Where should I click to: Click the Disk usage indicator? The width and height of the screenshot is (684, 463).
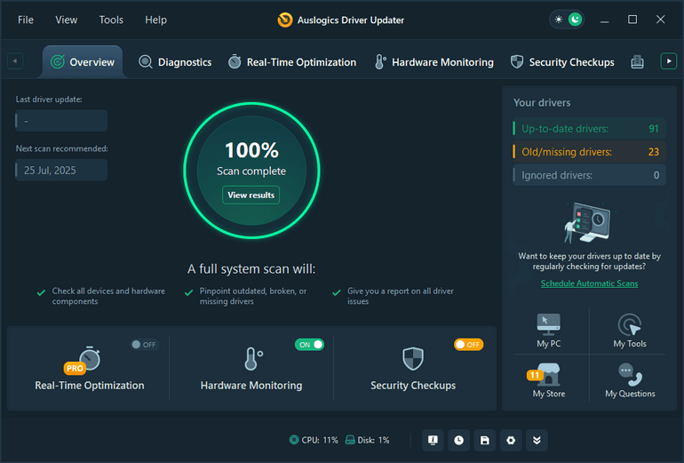(x=367, y=440)
